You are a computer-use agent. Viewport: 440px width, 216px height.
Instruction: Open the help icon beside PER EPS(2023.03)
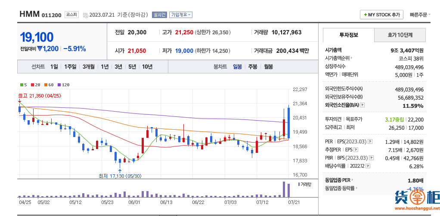point(370,142)
